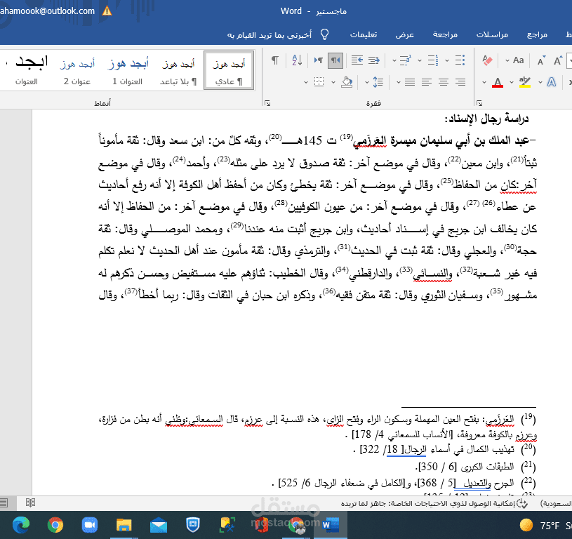Open the عرض (View) tab
Screen dimensions: 572x539
(x=405, y=34)
